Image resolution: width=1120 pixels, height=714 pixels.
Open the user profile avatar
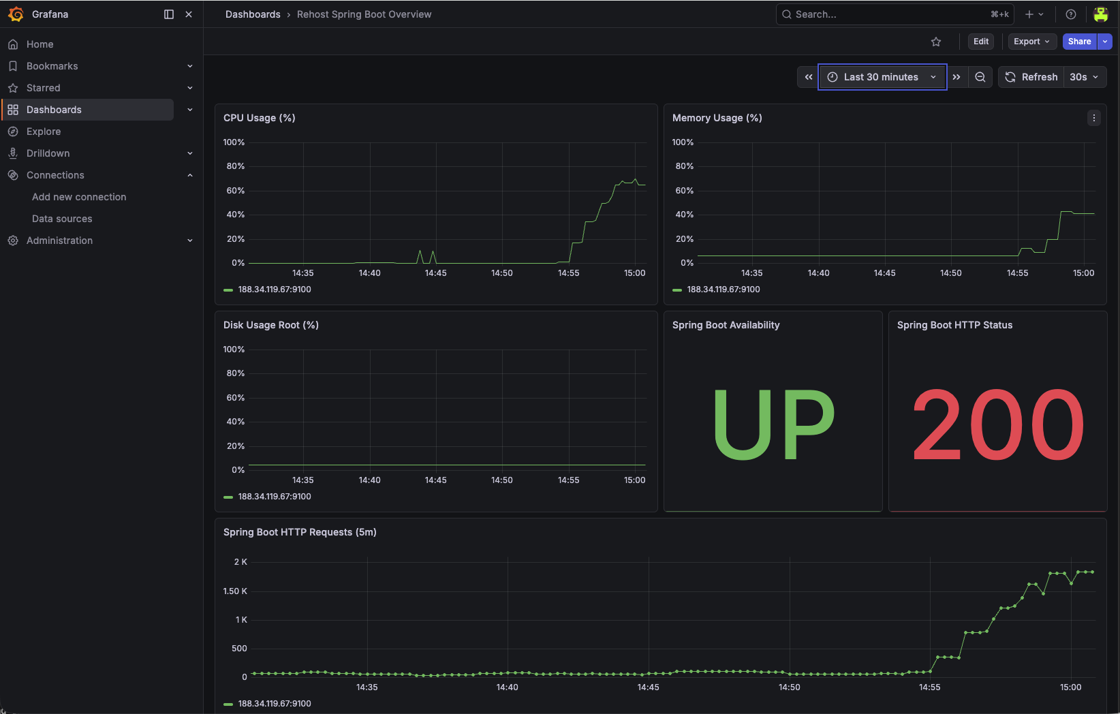tap(1101, 14)
